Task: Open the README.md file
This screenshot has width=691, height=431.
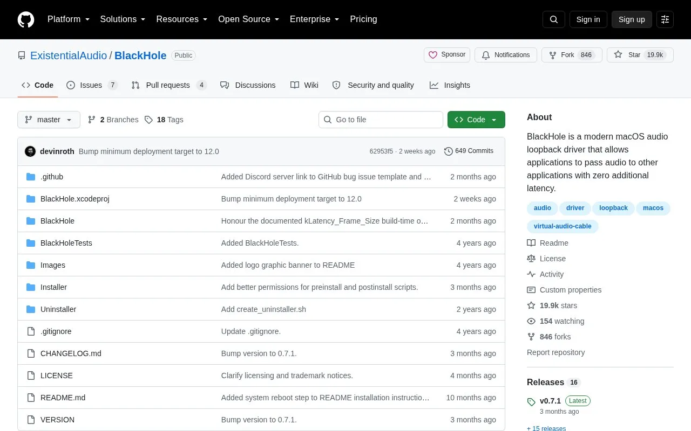Action: pos(63,398)
